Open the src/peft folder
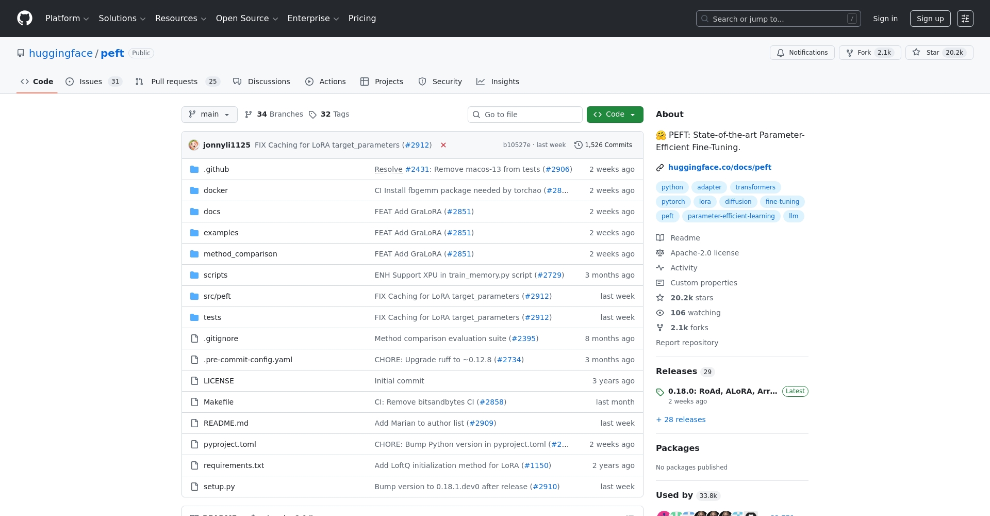The height and width of the screenshot is (516, 990). 217,296
